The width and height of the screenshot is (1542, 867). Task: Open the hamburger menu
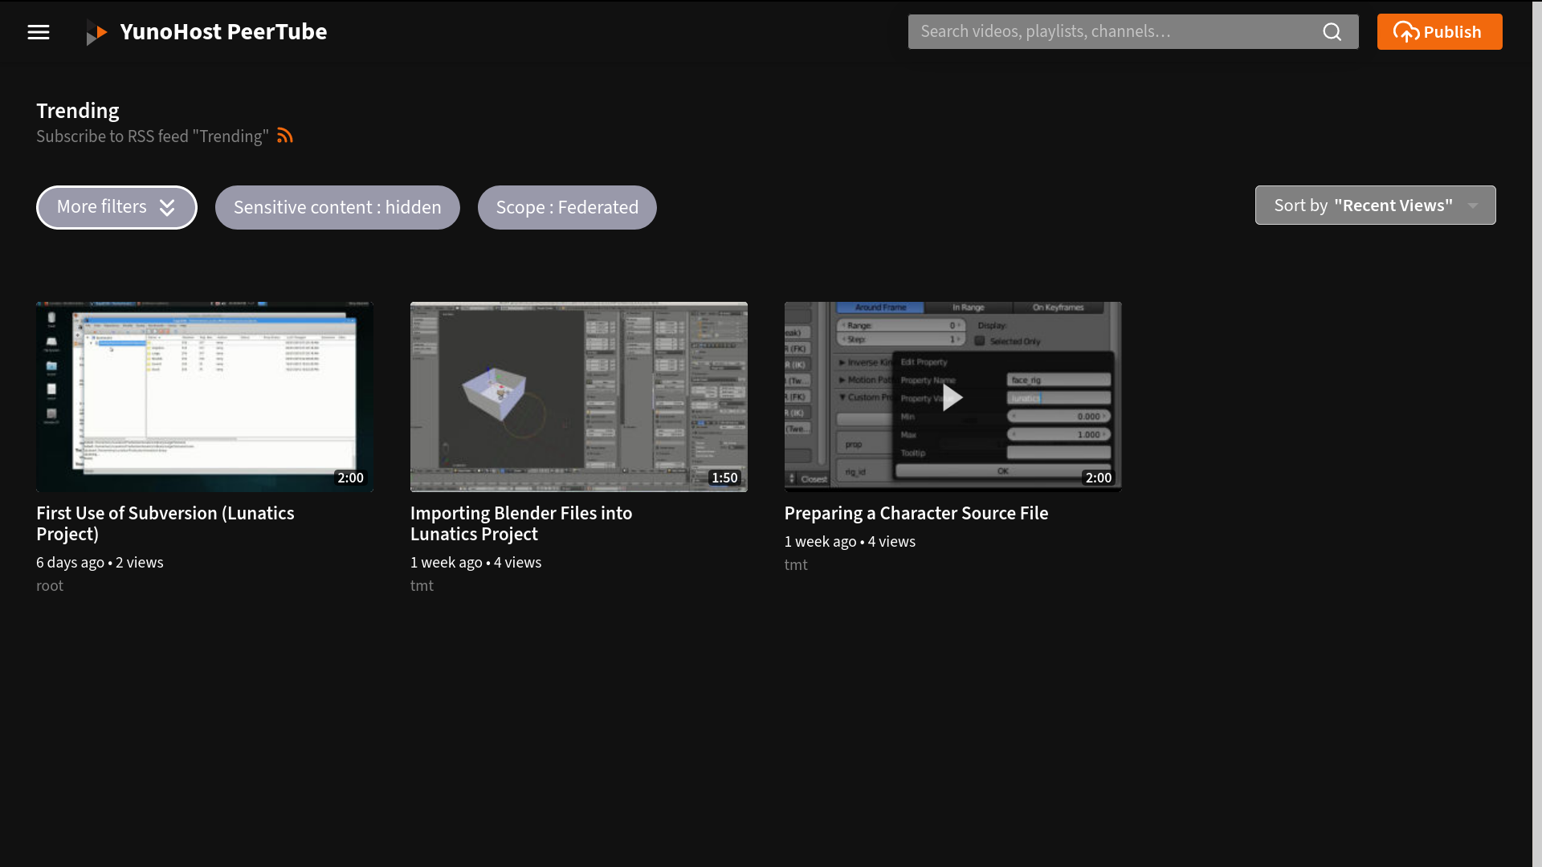point(39,32)
